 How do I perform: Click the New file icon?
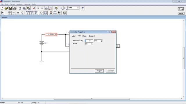click(2, 8)
